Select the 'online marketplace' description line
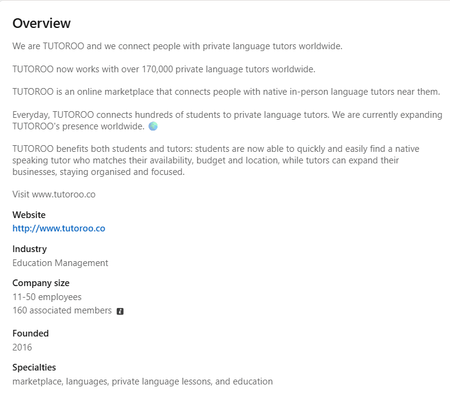 pos(226,92)
